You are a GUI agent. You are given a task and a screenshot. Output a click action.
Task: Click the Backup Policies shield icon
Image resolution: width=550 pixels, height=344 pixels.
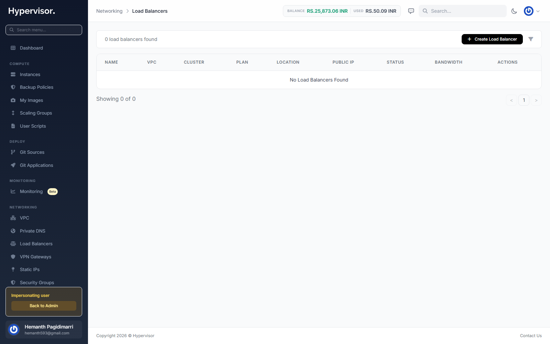pyautogui.click(x=13, y=87)
